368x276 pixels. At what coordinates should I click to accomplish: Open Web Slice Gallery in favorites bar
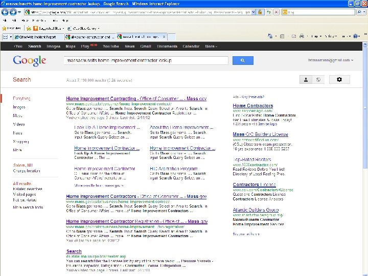click(83, 29)
